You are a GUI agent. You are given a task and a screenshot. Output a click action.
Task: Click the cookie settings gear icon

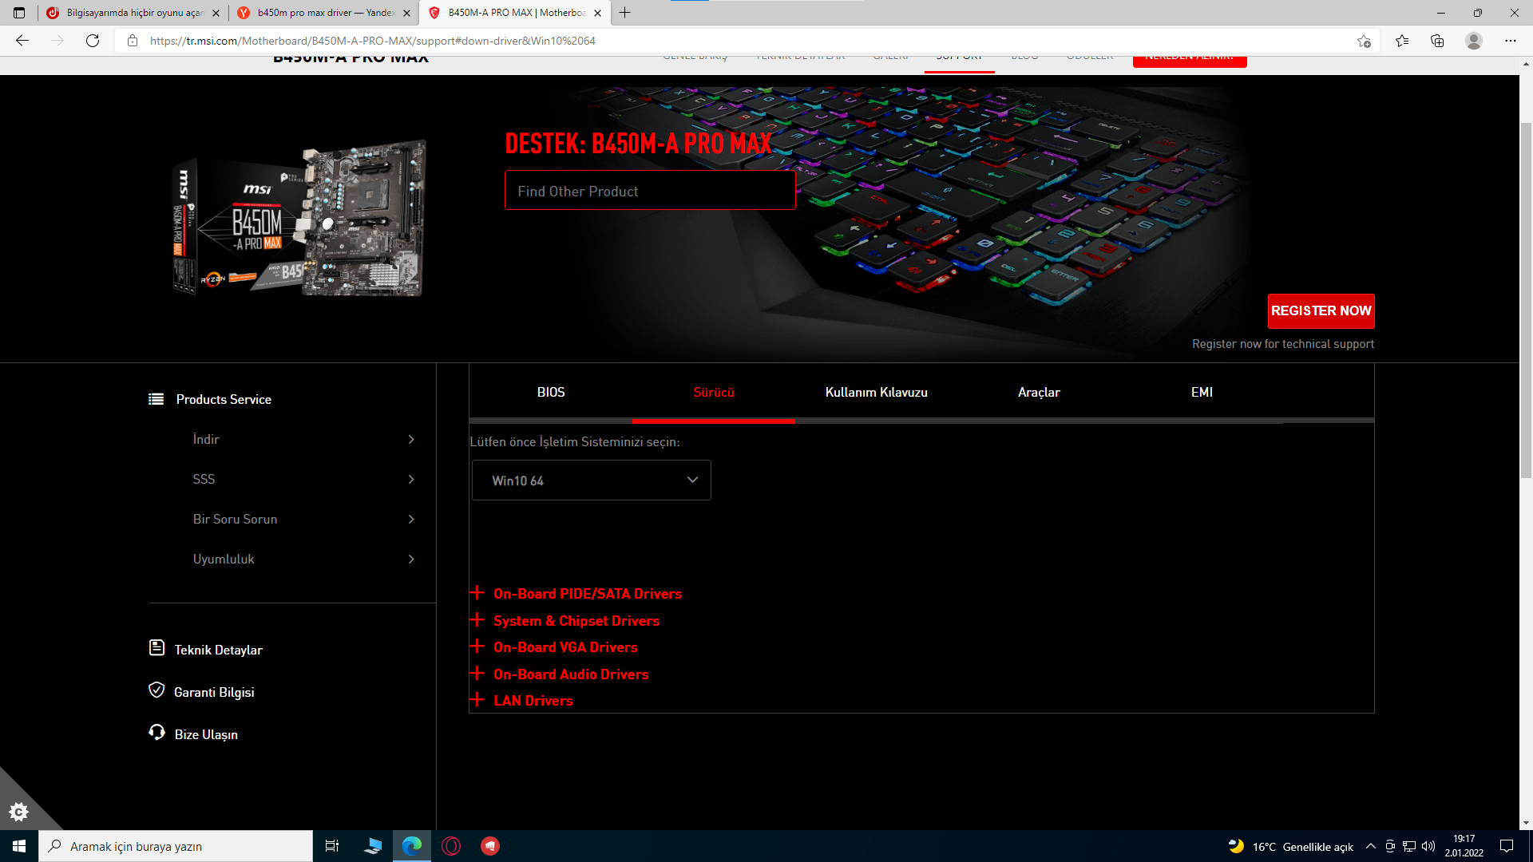coord(18,813)
